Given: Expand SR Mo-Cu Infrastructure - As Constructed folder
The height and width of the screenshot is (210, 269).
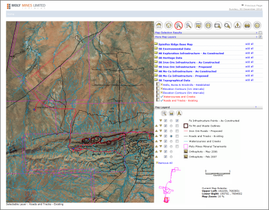Looking at the screenshot, I should click(x=156, y=71).
